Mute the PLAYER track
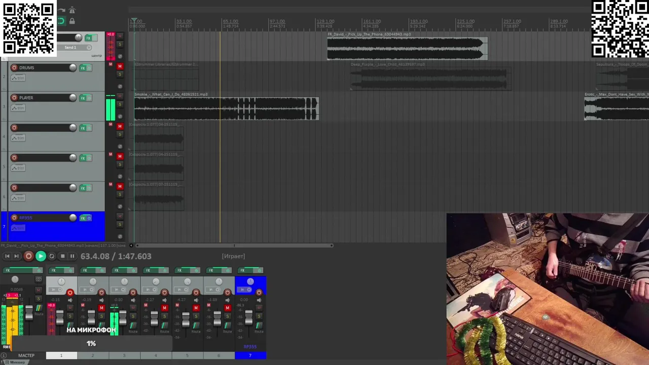 tap(120, 96)
